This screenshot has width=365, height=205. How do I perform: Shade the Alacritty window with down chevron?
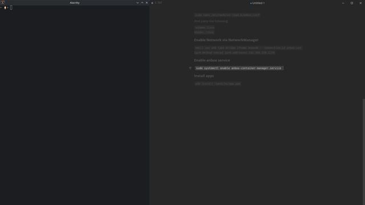pos(137,3)
